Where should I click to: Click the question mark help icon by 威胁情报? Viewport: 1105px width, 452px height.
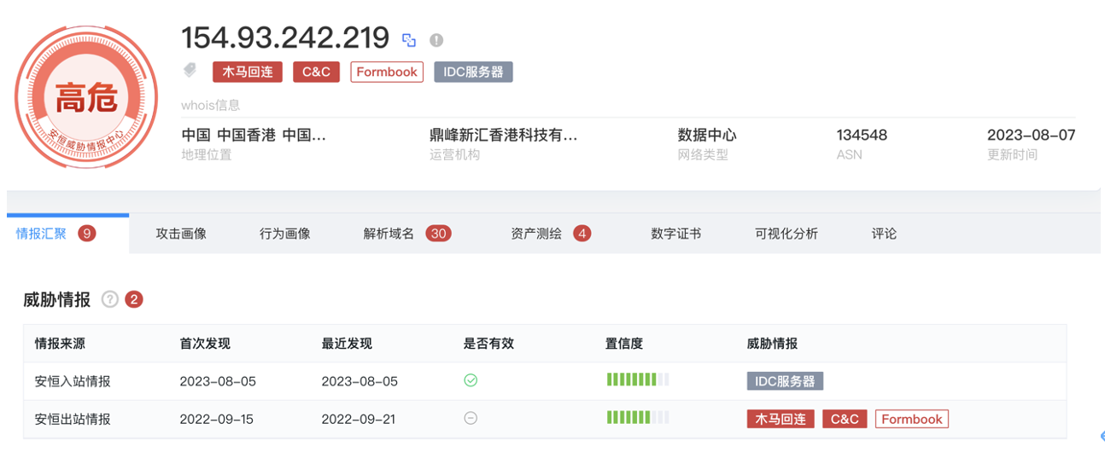(109, 299)
